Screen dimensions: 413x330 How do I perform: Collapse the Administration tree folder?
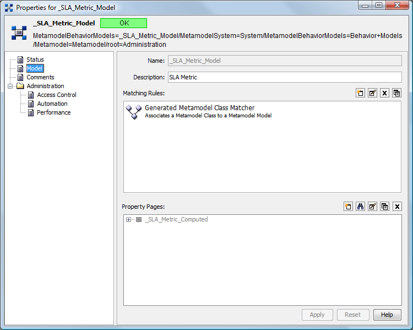click(10, 86)
